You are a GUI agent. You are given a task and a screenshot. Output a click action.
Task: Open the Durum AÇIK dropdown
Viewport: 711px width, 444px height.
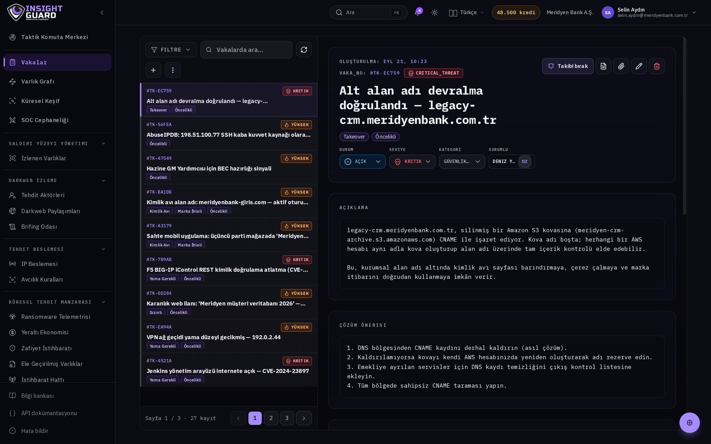(363, 162)
